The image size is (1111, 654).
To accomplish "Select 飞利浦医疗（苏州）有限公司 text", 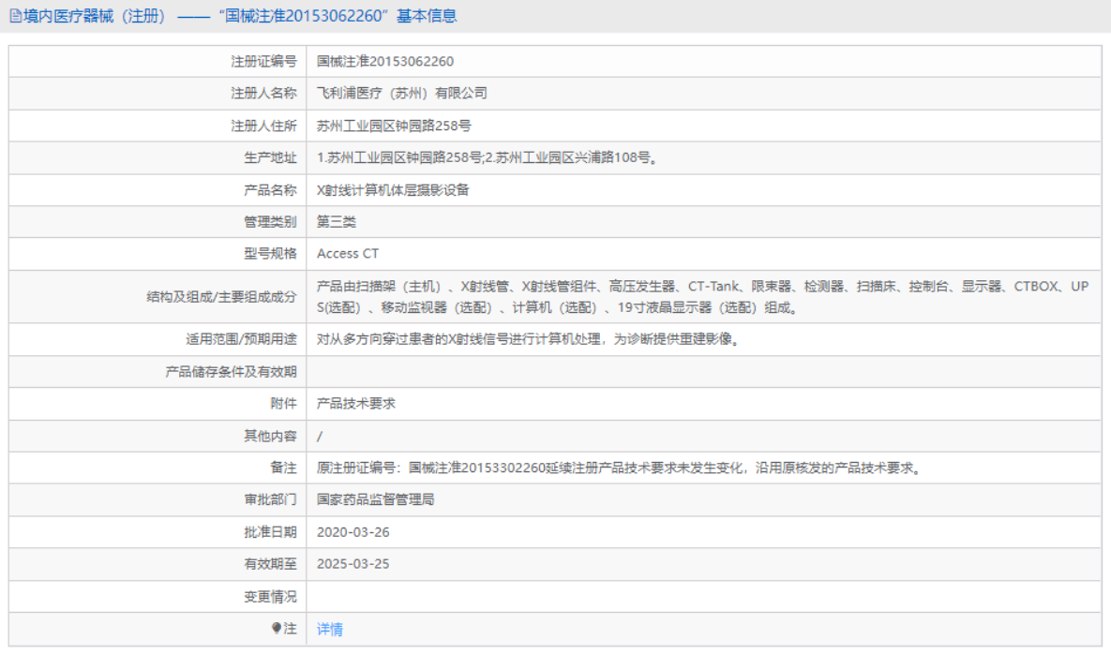I will click(x=402, y=94).
